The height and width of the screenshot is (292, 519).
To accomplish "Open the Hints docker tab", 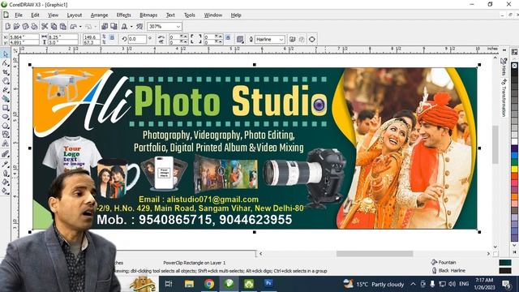I will 504,67.
